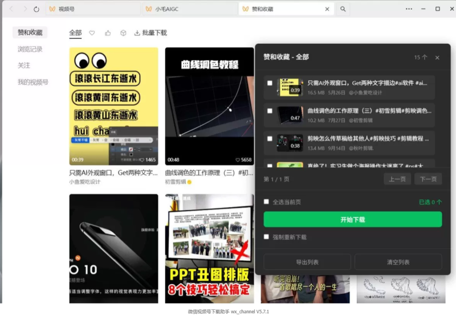Open the 滚滚长江东逝水 video thumbnail
Screen dimensions: 456x316
click(113, 106)
